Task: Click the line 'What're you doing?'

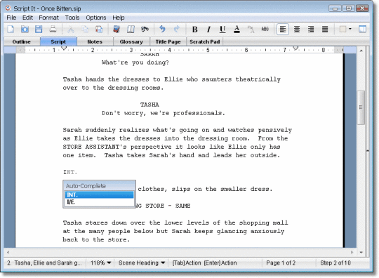Action: click(x=135, y=62)
